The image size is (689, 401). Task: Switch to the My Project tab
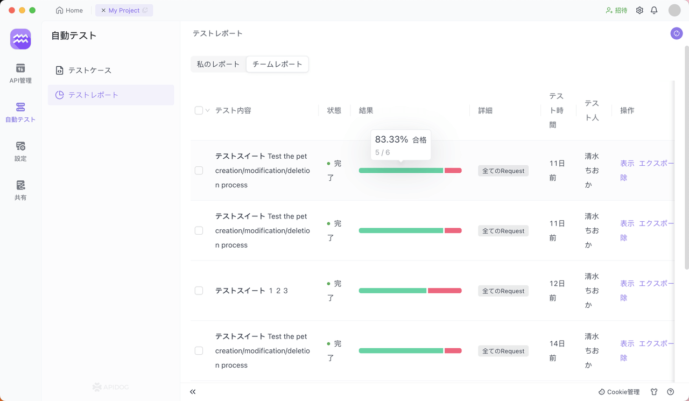coord(124,10)
